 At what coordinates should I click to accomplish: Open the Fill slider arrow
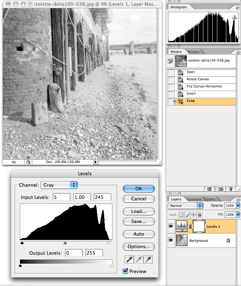[x=238, y=214]
